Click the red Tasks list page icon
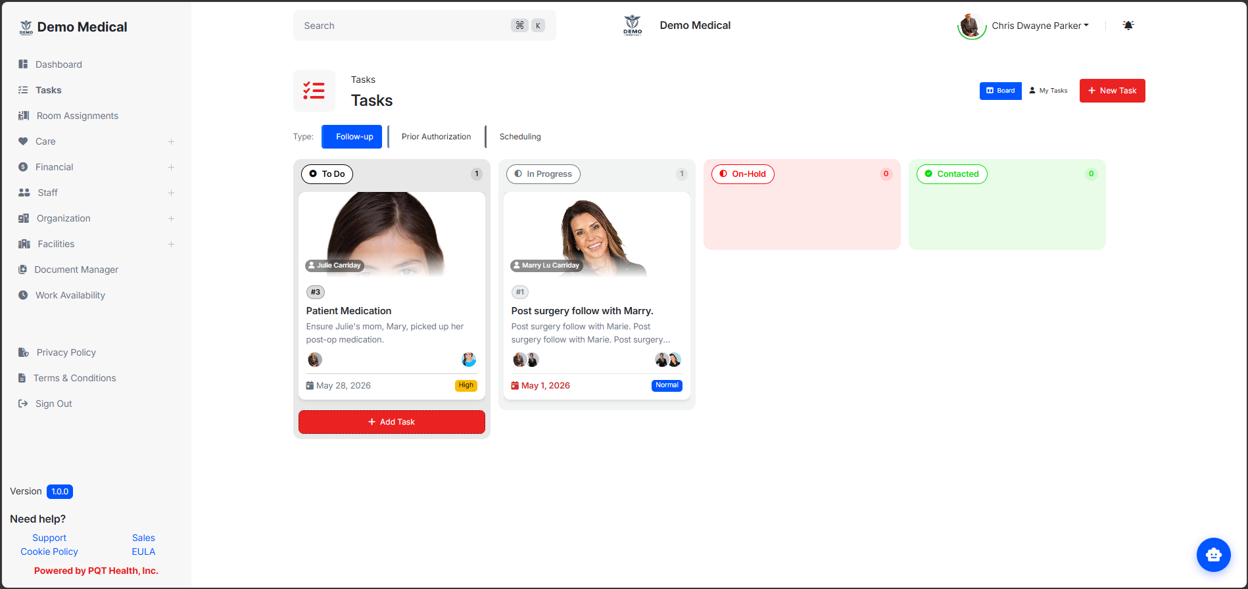The width and height of the screenshot is (1248, 589). (x=314, y=91)
